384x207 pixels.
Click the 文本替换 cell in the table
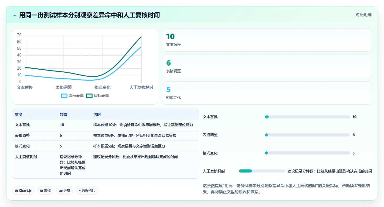[x=22, y=125]
